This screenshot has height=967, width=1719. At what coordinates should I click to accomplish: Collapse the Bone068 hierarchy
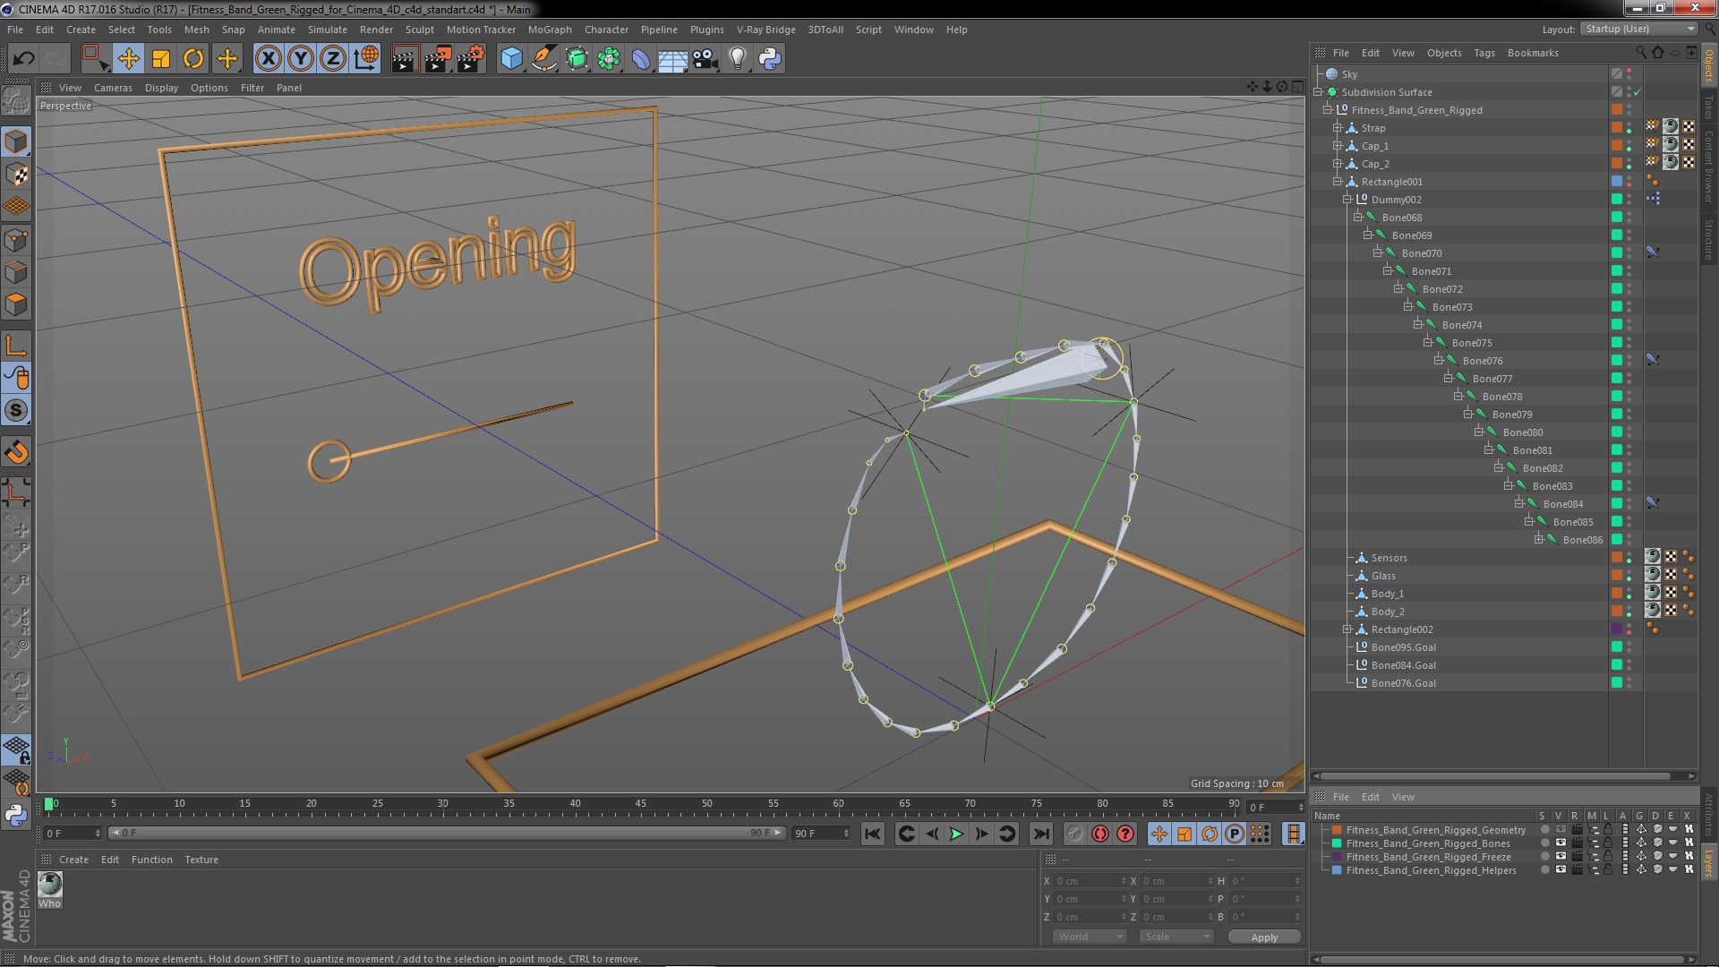point(1358,218)
